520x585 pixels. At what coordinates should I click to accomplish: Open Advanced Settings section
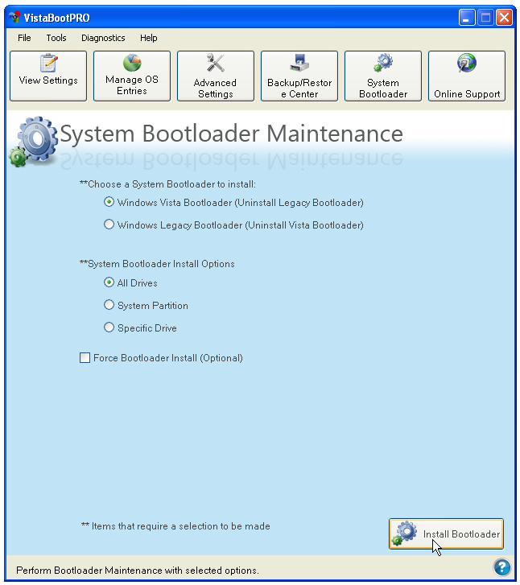[x=216, y=76]
